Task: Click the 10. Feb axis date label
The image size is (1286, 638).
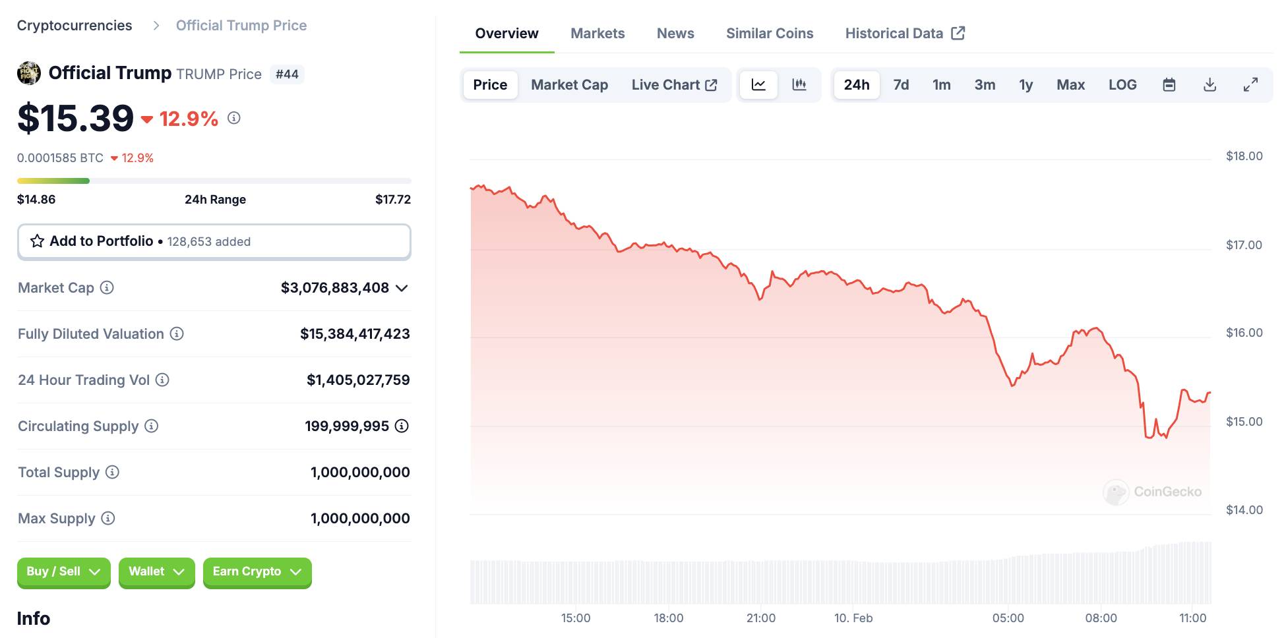Action: pyautogui.click(x=853, y=618)
